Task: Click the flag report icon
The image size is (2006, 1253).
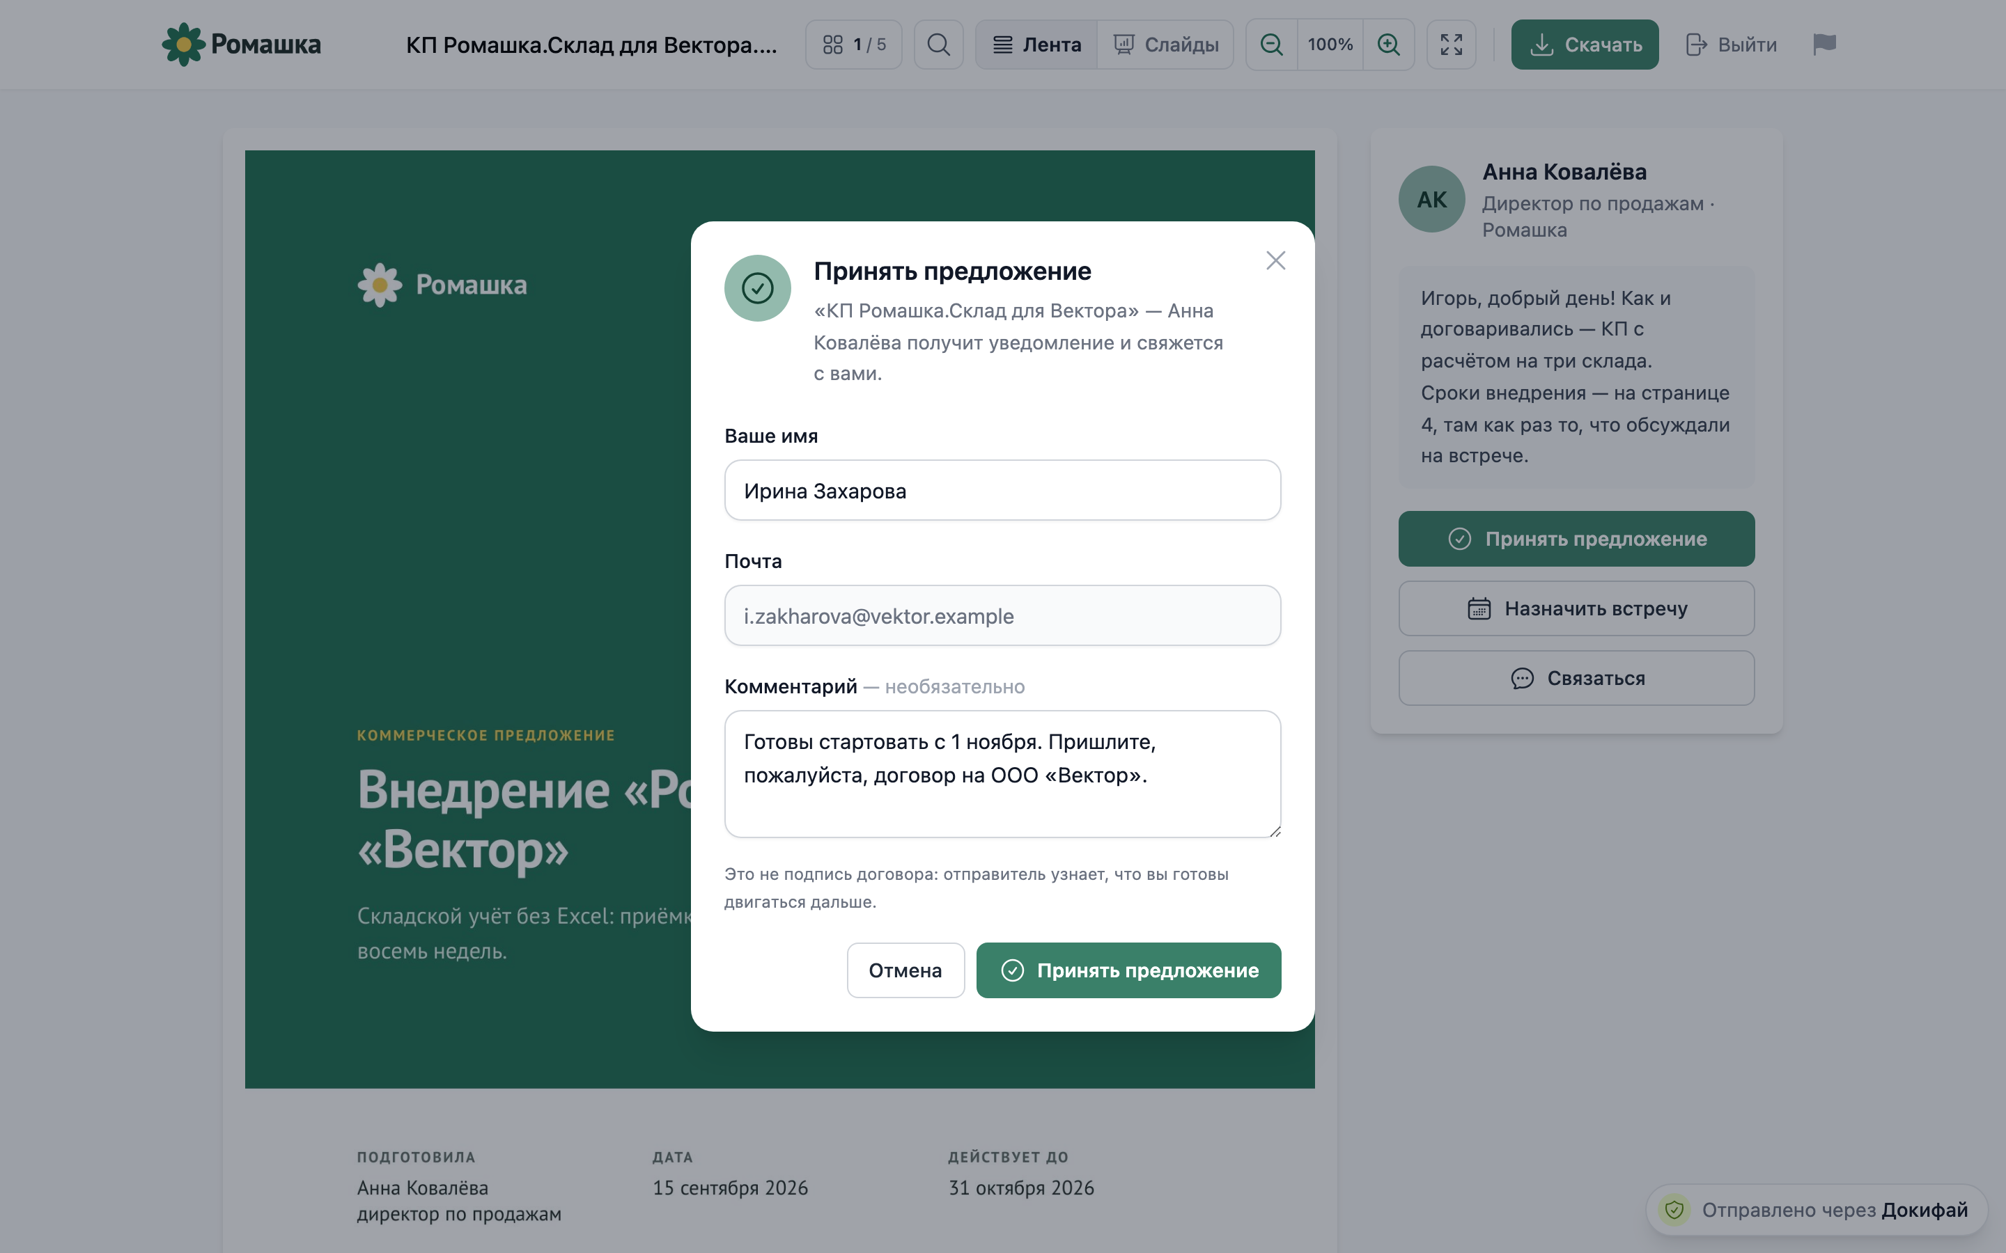Action: click(1824, 44)
